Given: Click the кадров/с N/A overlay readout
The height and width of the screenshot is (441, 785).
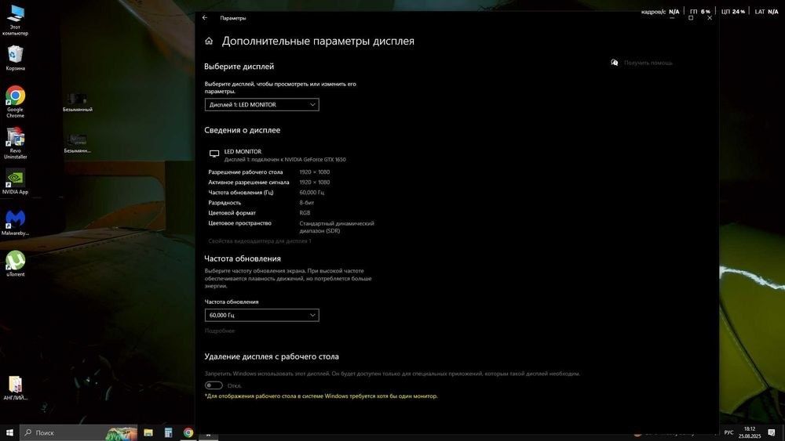Looking at the screenshot, I should coord(660,12).
